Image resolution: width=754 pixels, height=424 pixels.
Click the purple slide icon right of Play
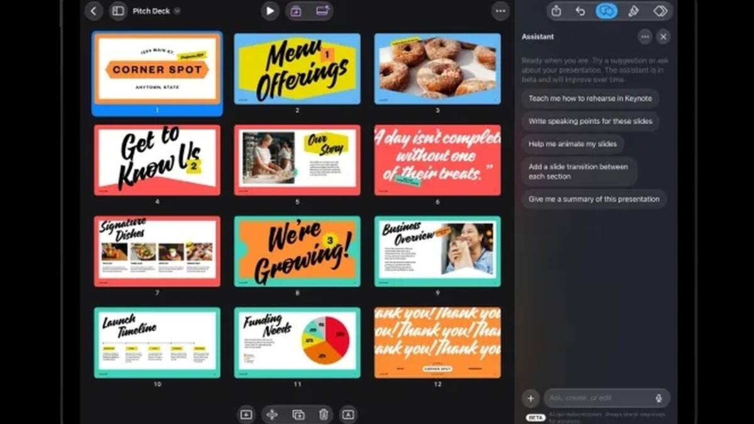[x=296, y=11]
